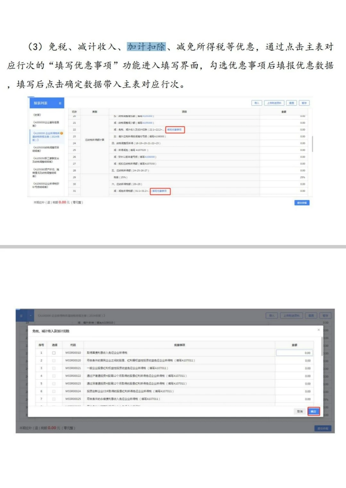
Task: Collapse the 报表列表 sidebar using its menu icon
Action: 60,103
